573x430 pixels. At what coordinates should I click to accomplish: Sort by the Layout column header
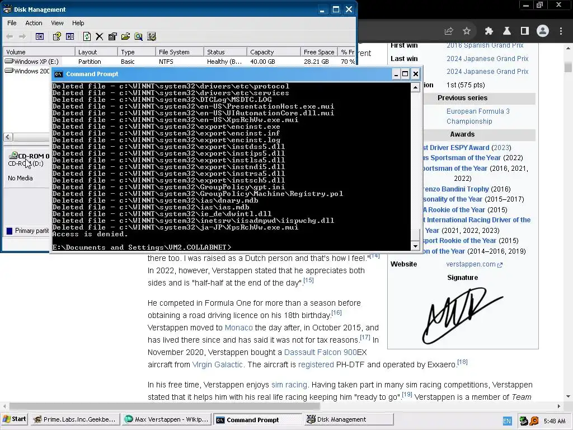coord(96,52)
